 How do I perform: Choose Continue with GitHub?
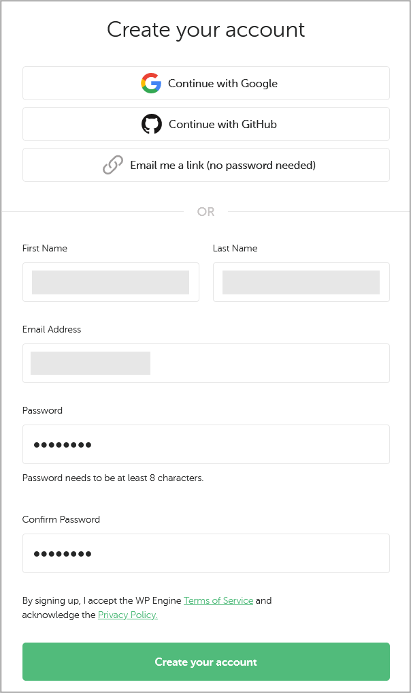[x=206, y=124]
